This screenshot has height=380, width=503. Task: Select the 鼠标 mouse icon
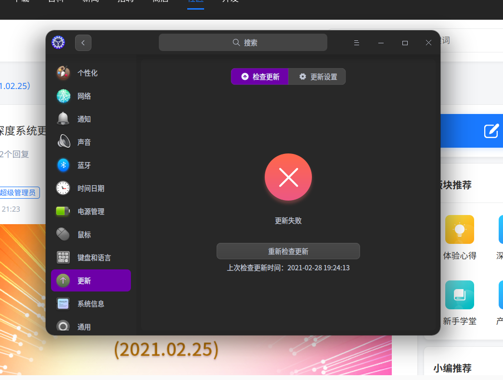(63, 234)
